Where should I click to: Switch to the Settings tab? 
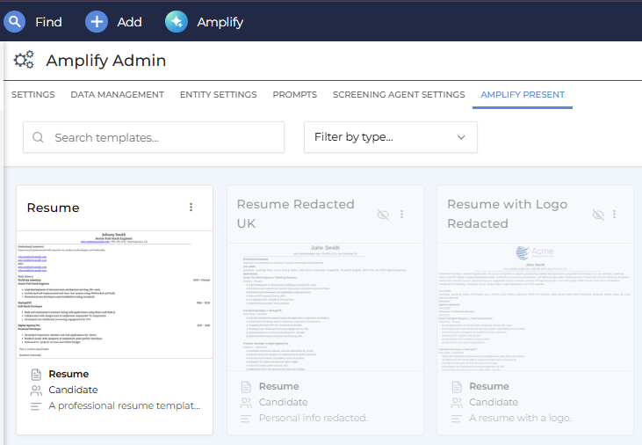coord(32,95)
